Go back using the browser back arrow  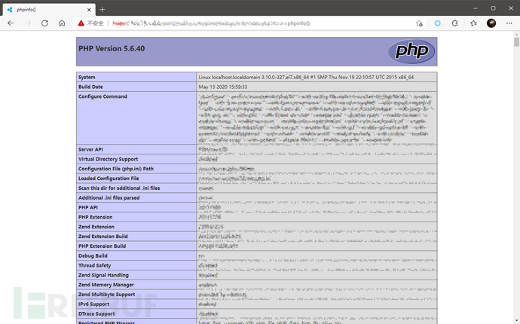11,23
